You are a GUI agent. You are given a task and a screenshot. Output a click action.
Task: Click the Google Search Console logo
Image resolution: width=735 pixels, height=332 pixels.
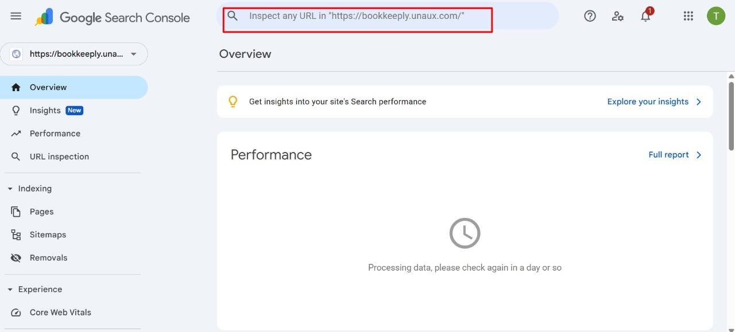click(x=113, y=18)
